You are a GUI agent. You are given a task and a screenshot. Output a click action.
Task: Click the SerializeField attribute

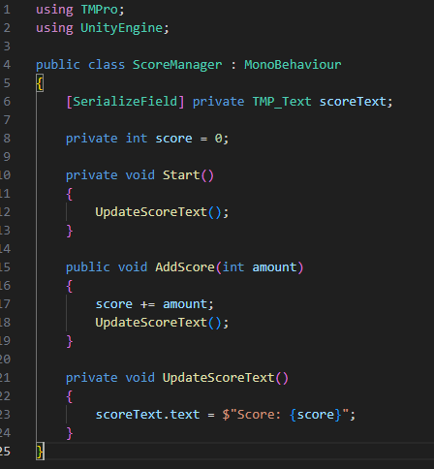tap(125, 102)
